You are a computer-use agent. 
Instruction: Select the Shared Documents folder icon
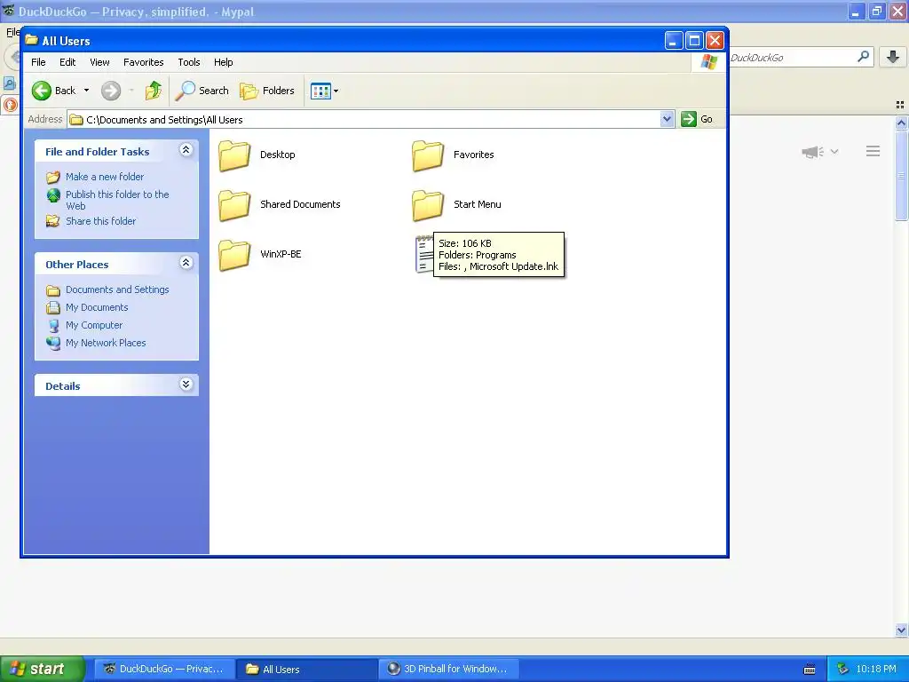234,205
